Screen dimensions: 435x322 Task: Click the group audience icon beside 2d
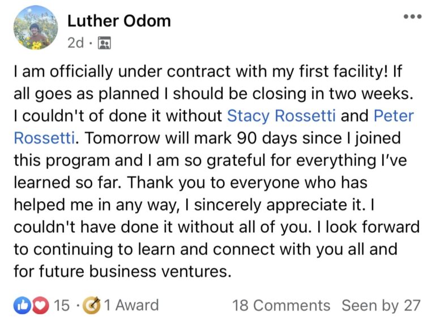pos(104,43)
